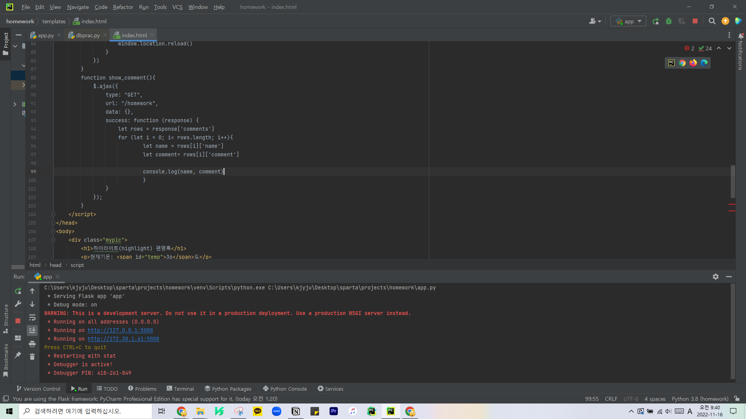Screen dimensions: 746x419
Task: Toggle scroll to end in Run console
Action: [32, 331]
